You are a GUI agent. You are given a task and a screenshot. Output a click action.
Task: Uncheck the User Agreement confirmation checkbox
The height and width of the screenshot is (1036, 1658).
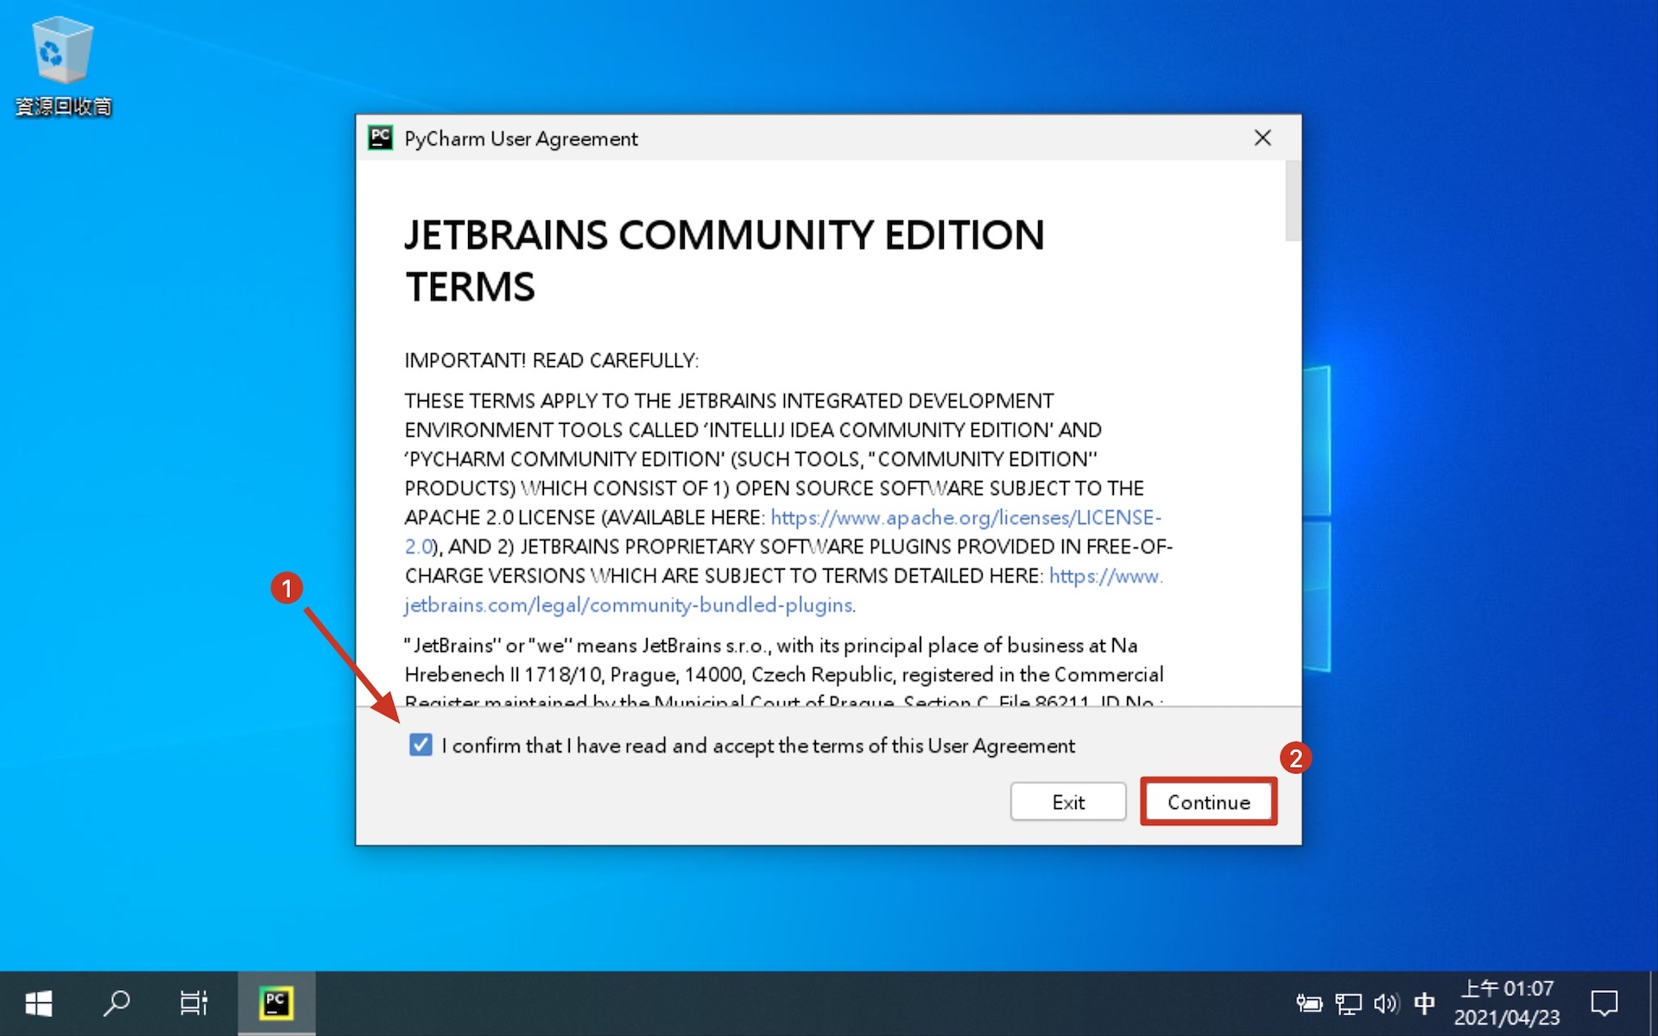421,745
